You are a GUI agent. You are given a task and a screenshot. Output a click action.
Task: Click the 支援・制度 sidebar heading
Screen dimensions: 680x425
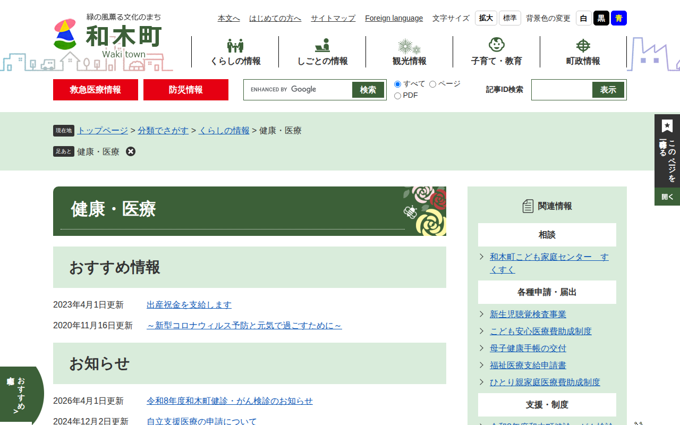click(547, 405)
